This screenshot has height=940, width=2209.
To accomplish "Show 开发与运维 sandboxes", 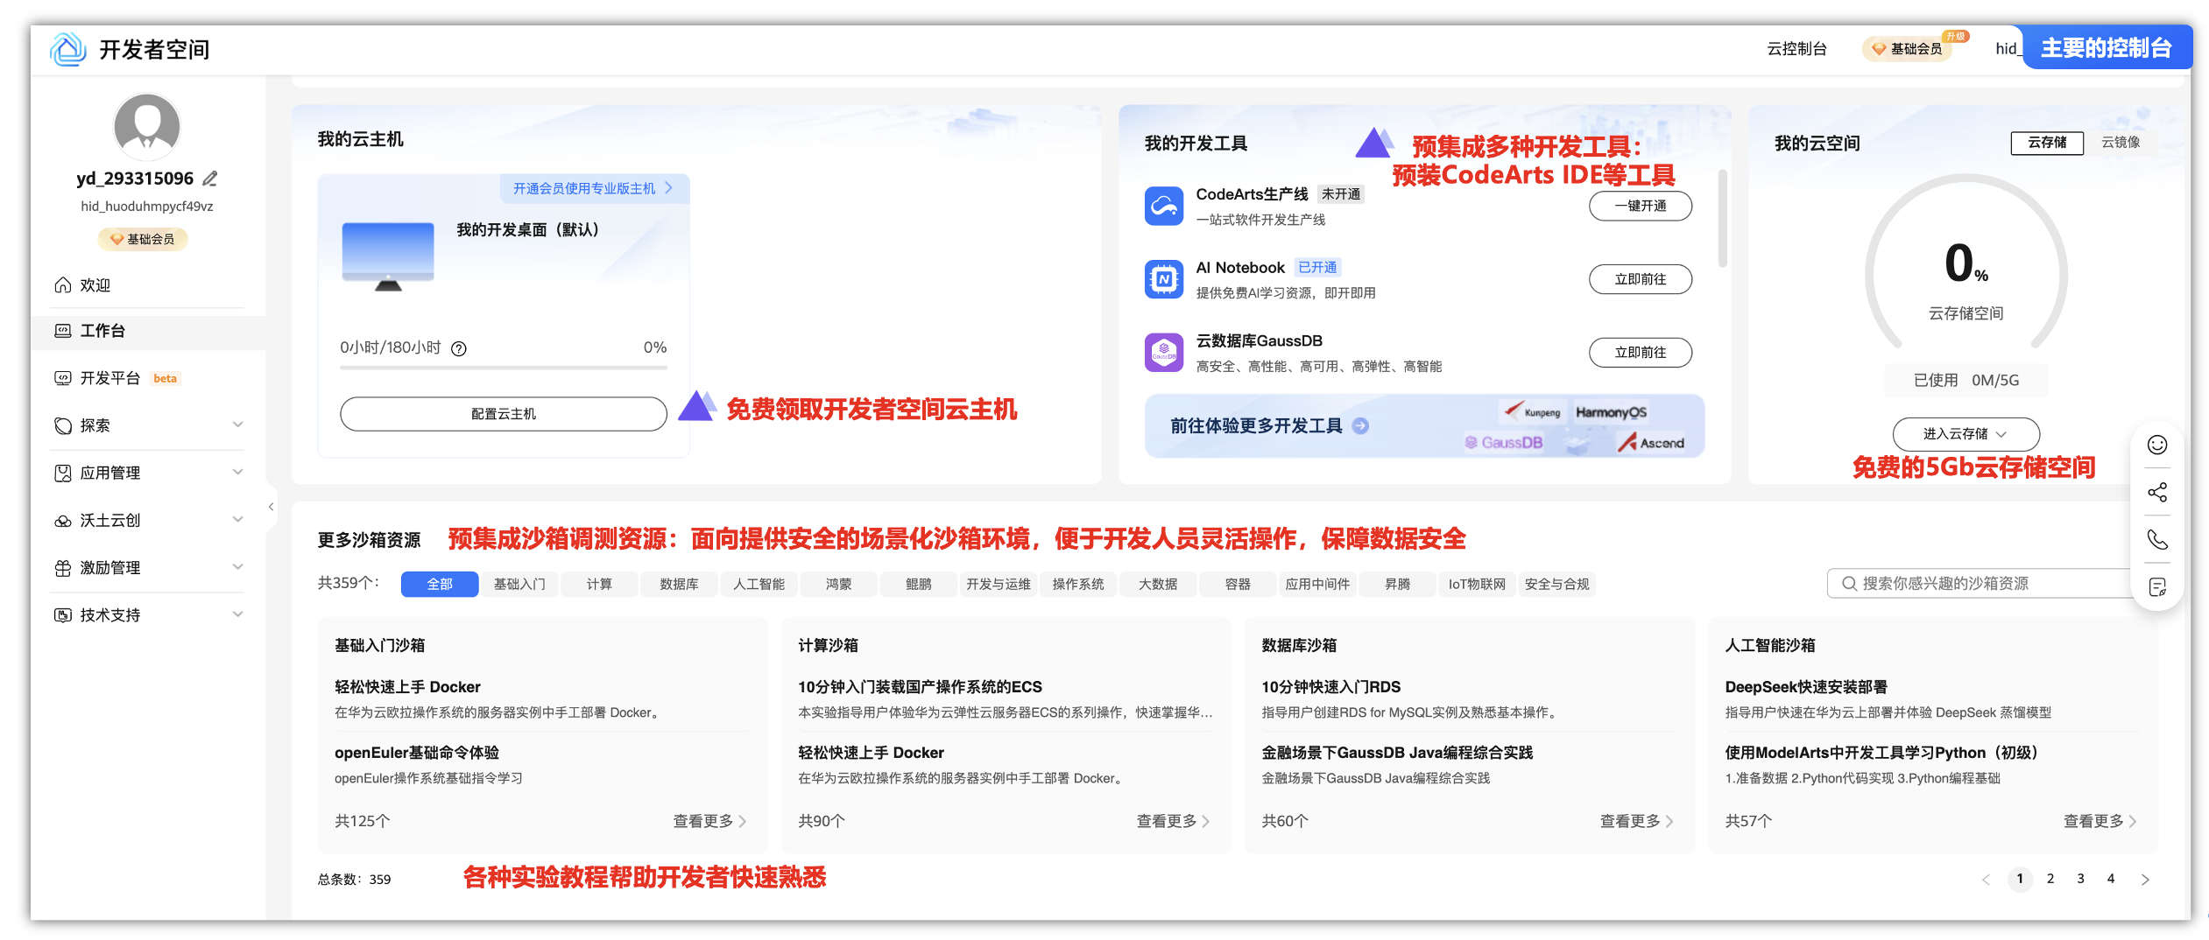I will tap(998, 584).
